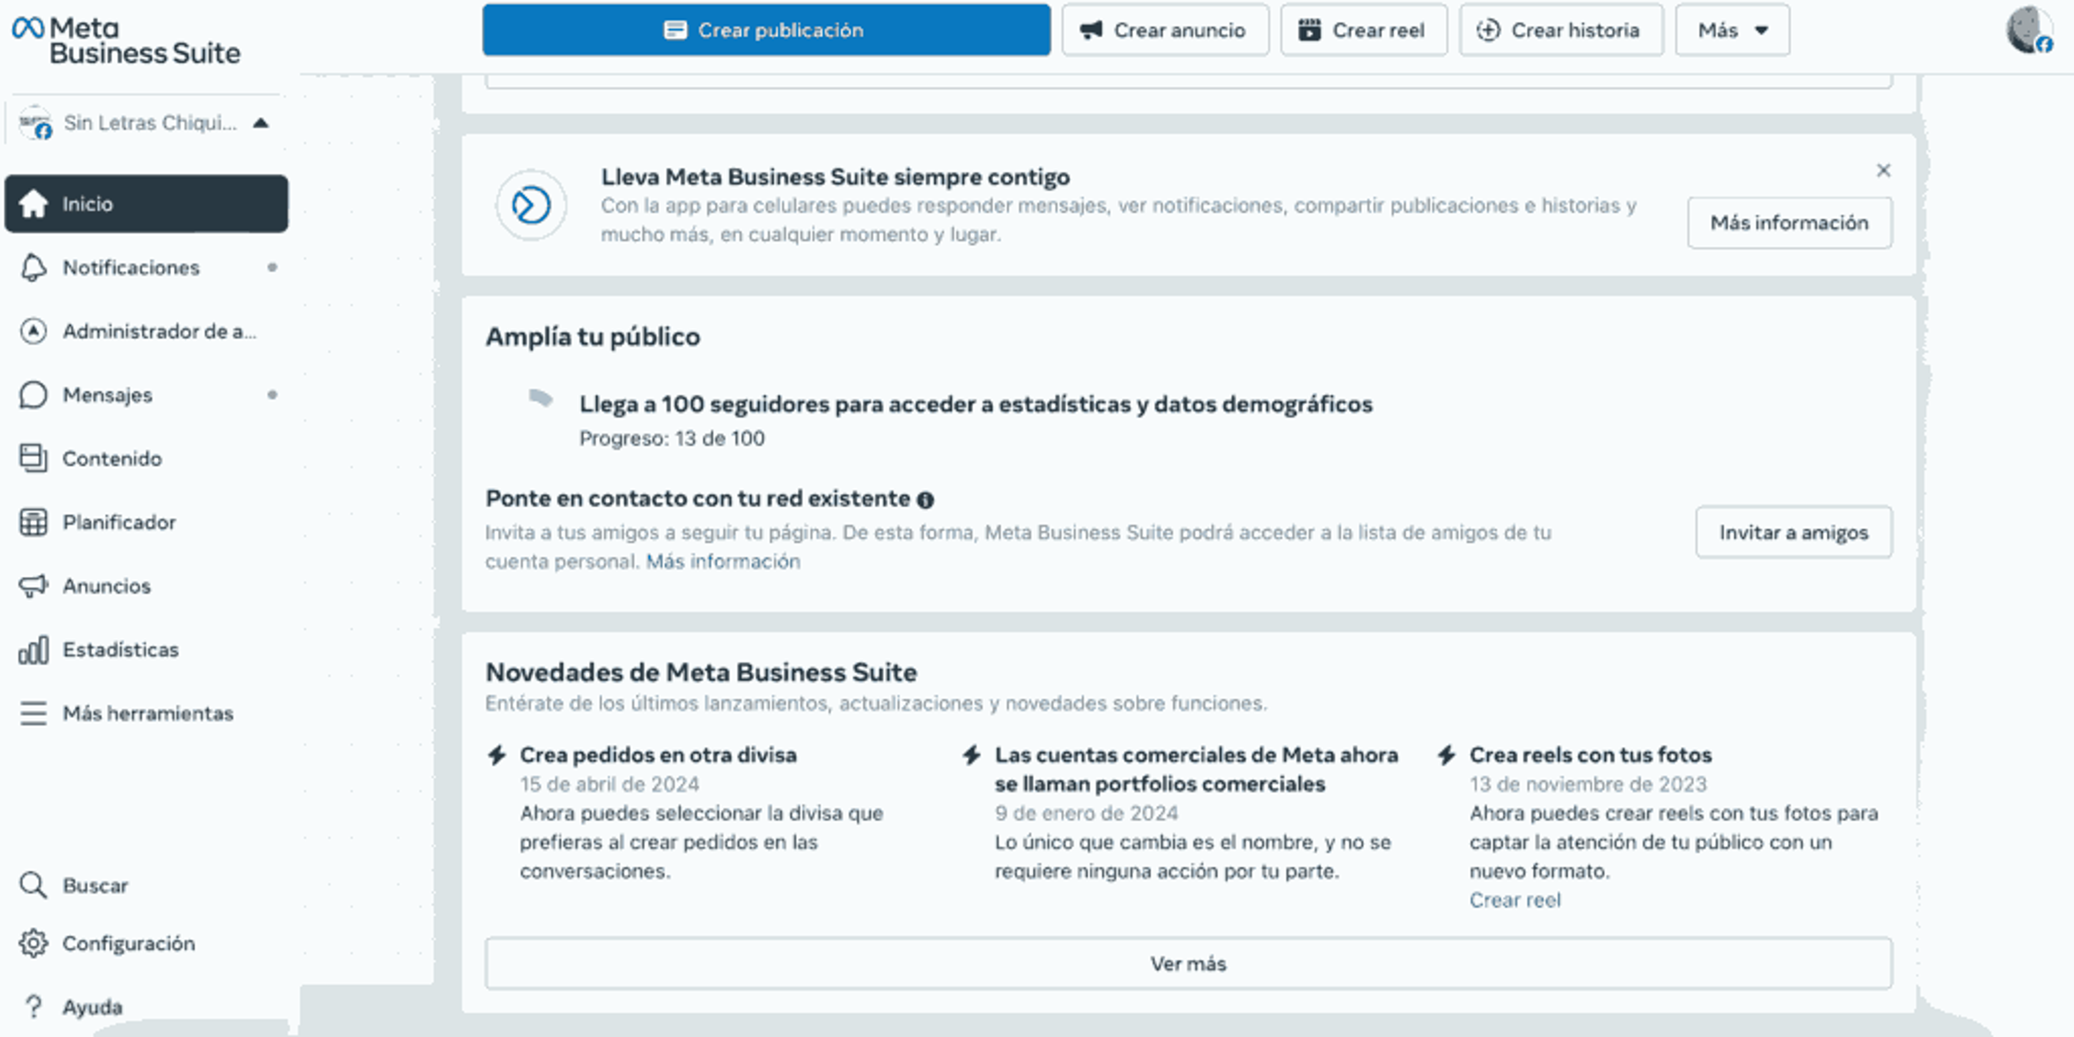Click the lightning icon beside 'Crea pedidos'
The width and height of the screenshot is (2074, 1037).
coord(497,755)
